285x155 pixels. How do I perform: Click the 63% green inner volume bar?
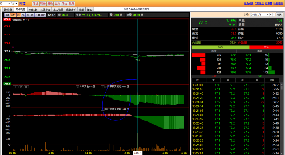click(220, 47)
